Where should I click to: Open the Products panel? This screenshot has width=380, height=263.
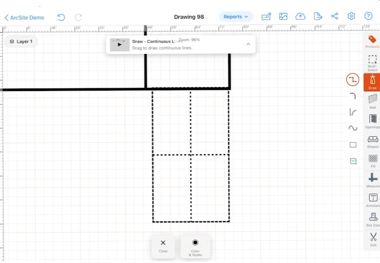coord(372,42)
